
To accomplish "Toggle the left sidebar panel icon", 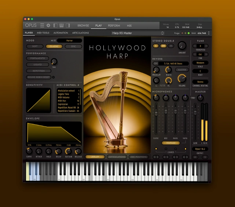I will tap(55, 25).
